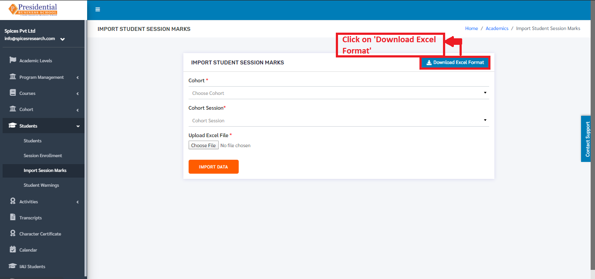Click the Transcripts document icon
The height and width of the screenshot is (279, 595).
click(13, 217)
